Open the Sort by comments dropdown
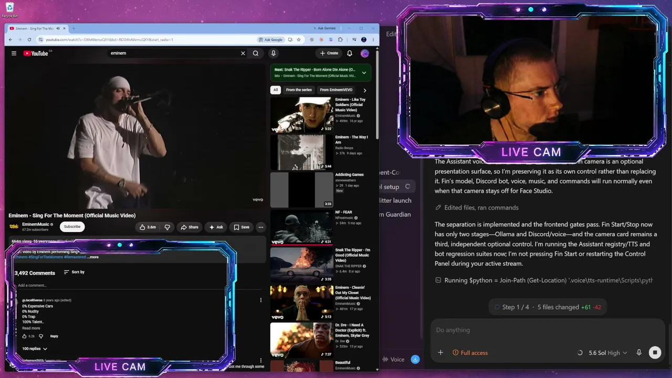 coord(74,272)
